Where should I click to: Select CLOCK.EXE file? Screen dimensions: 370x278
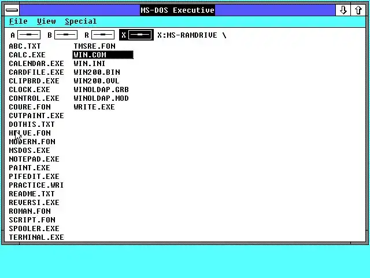tap(29, 90)
